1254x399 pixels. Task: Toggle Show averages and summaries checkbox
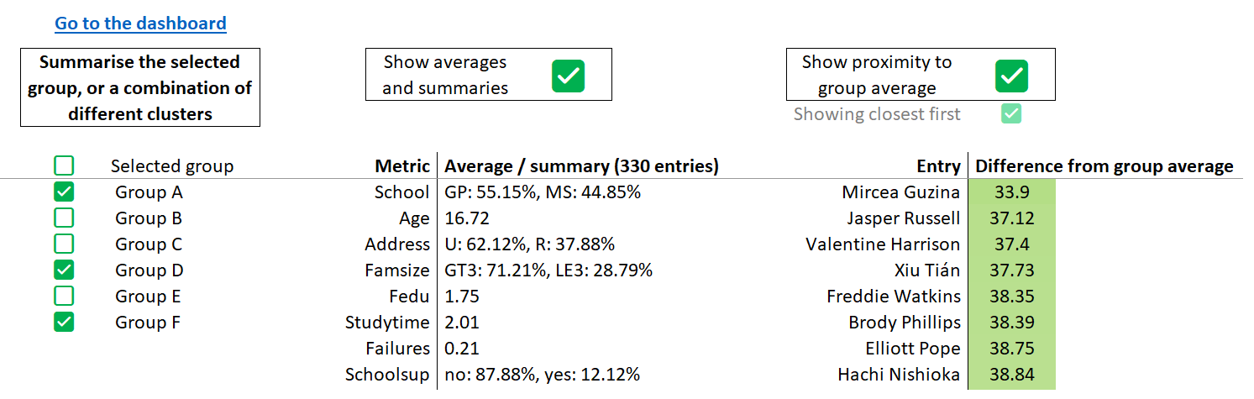tap(568, 76)
